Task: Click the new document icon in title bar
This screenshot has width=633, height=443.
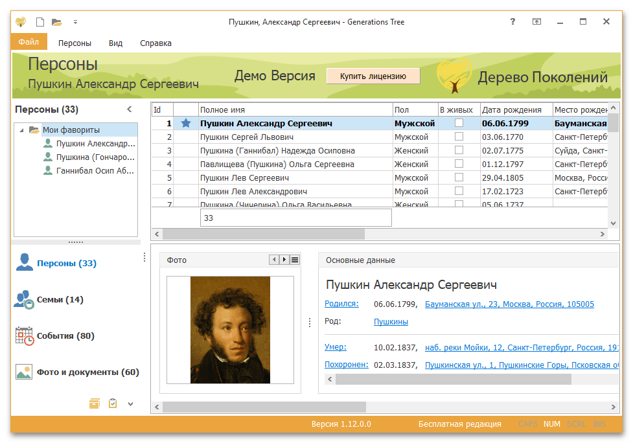Action: point(40,22)
